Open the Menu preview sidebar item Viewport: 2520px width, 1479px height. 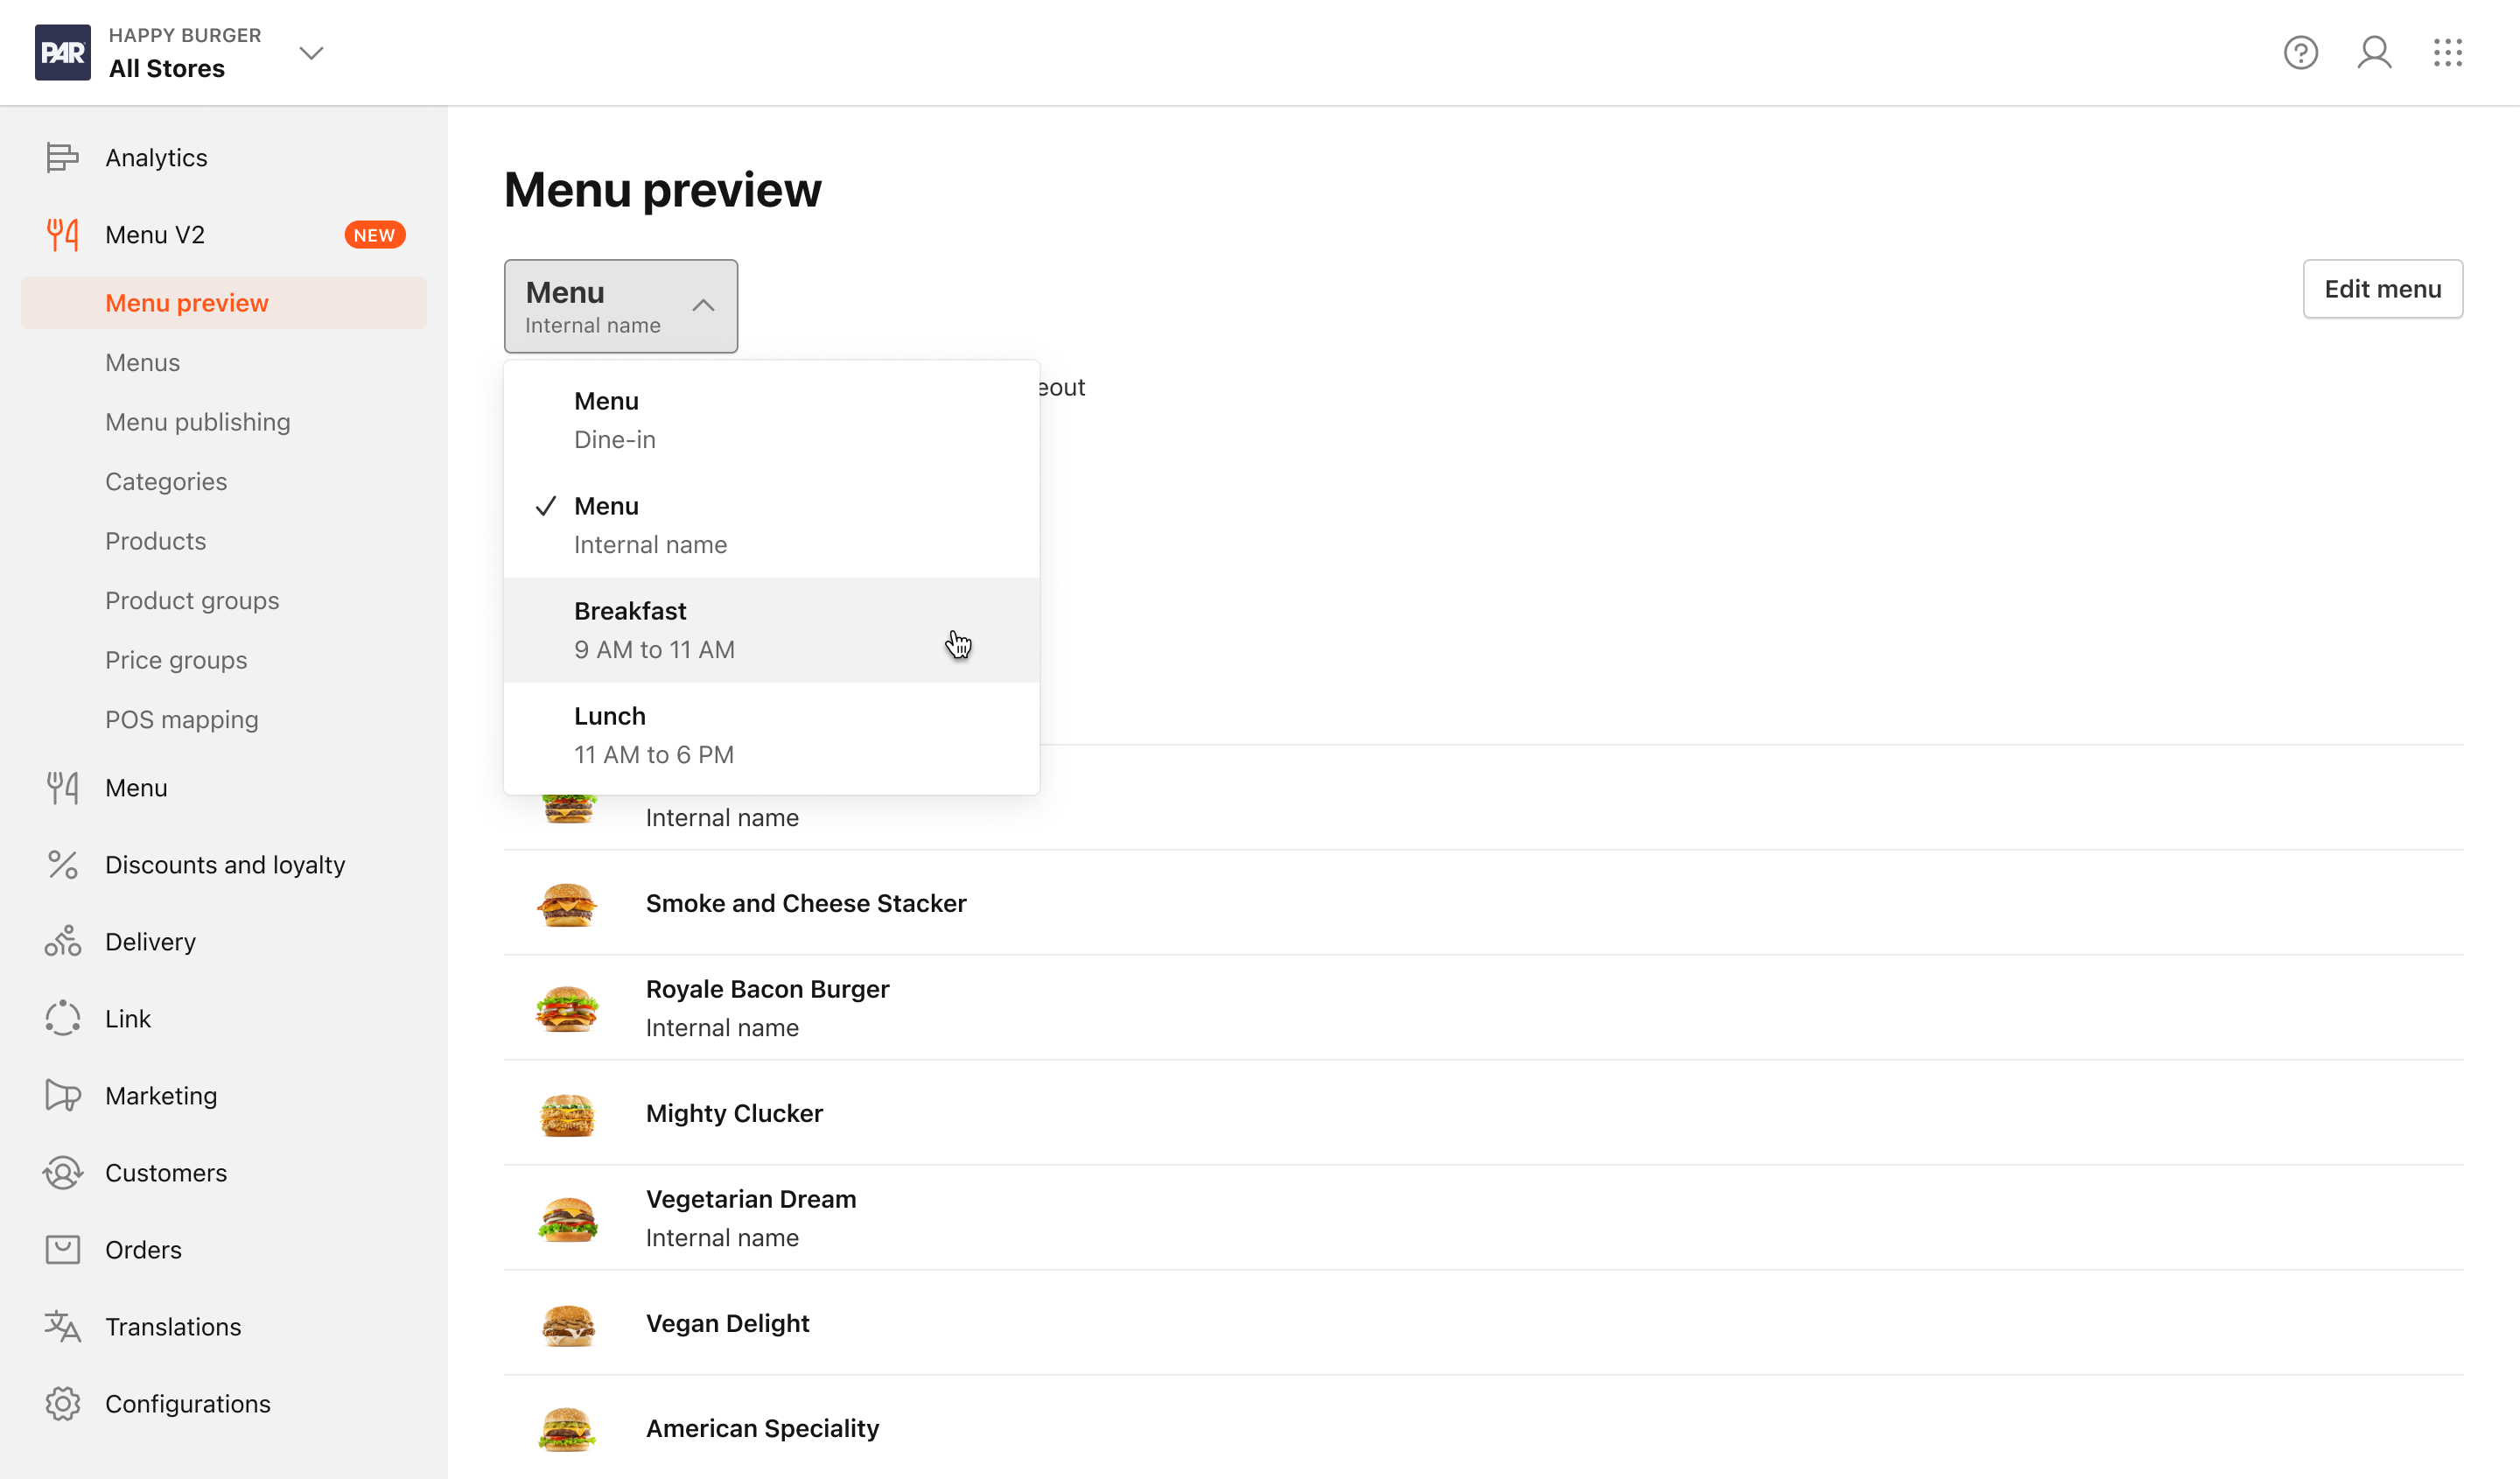224,303
